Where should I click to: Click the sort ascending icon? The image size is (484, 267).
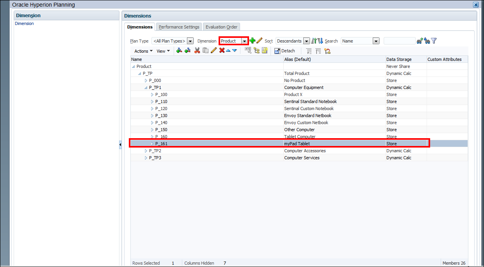(x=314, y=41)
